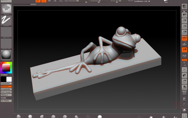
Task: Click the Frame icon in right shelf
Action: tap(184, 70)
